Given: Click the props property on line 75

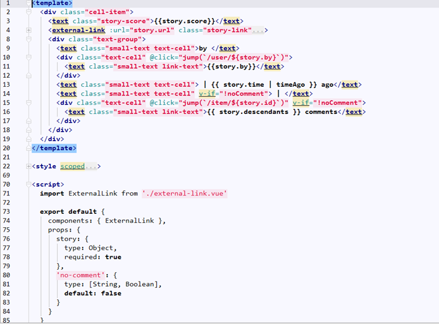Looking at the screenshot, I should 60,230.
